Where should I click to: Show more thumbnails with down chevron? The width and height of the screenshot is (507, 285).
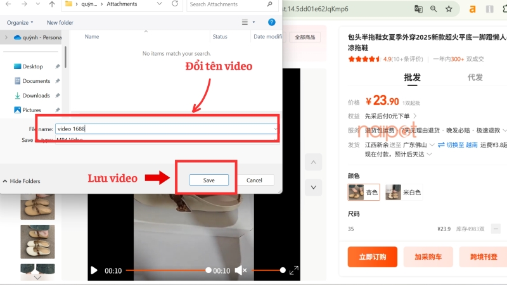37,277
